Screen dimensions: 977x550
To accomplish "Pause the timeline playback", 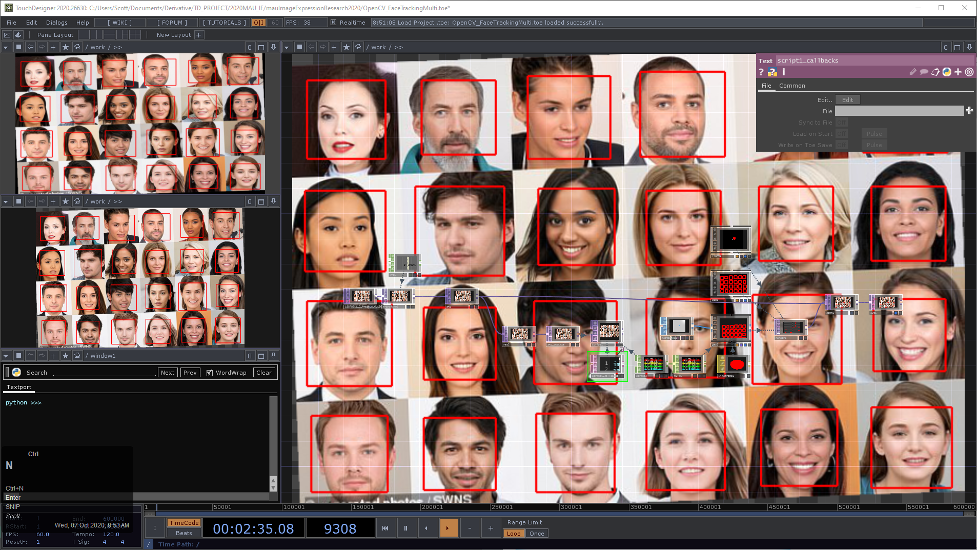I will pos(405,528).
